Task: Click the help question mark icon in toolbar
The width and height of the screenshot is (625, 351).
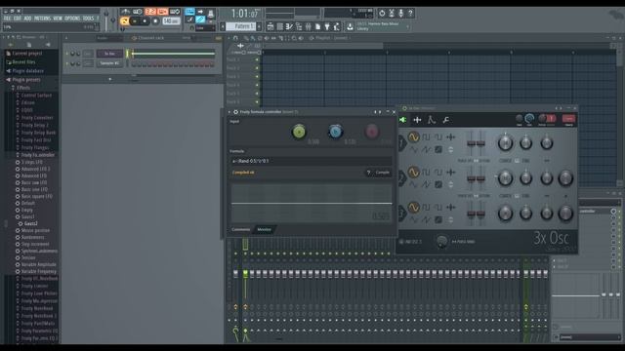Action: click(x=410, y=13)
